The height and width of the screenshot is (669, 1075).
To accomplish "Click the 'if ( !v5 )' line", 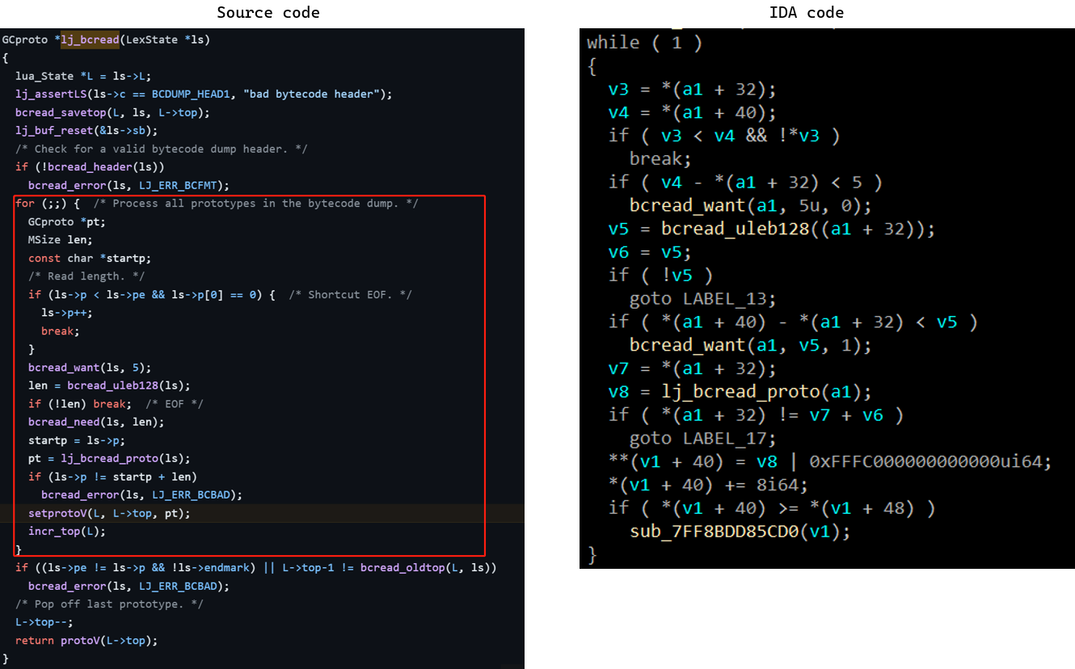I will [660, 275].
